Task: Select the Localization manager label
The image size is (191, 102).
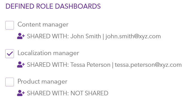Action: (48, 53)
